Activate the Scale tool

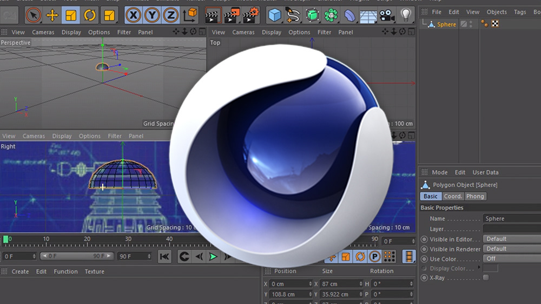tap(71, 15)
